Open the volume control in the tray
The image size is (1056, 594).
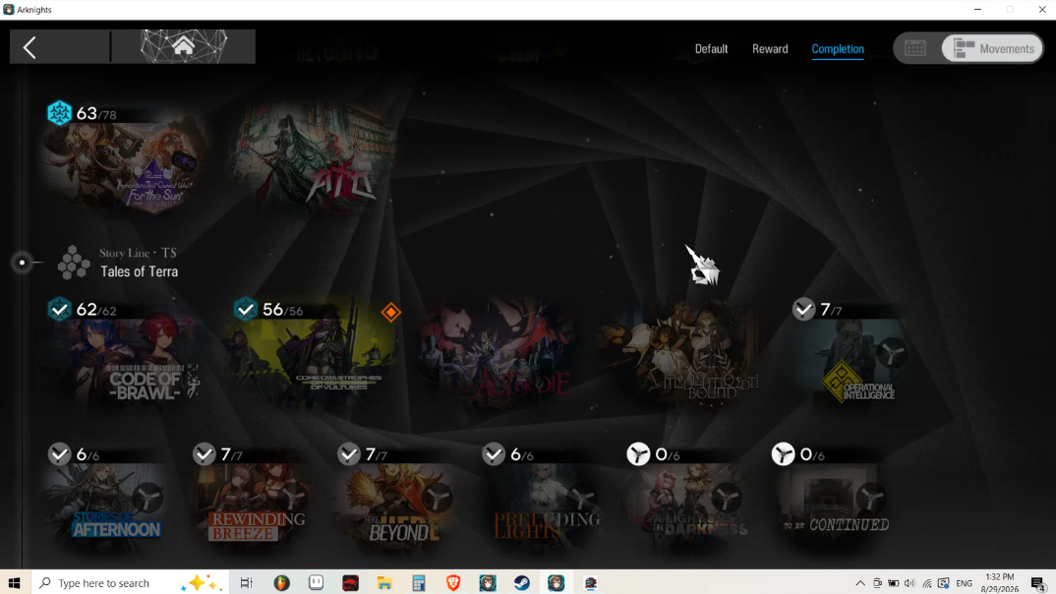tap(909, 583)
